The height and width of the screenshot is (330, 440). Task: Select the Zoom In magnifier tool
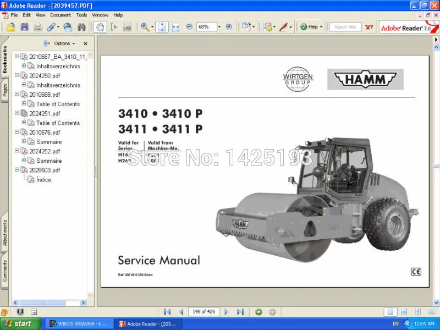145,27
